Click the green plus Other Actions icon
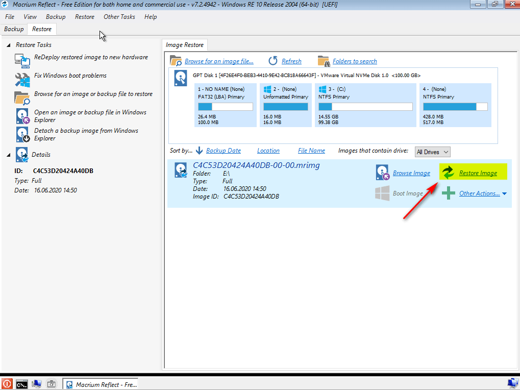520x390 pixels. point(449,193)
